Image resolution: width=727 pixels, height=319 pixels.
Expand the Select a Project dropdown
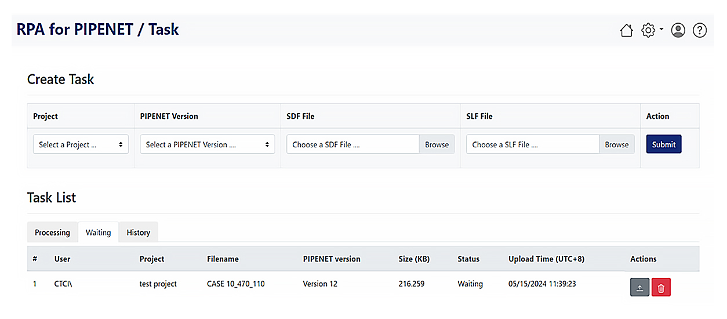point(81,144)
